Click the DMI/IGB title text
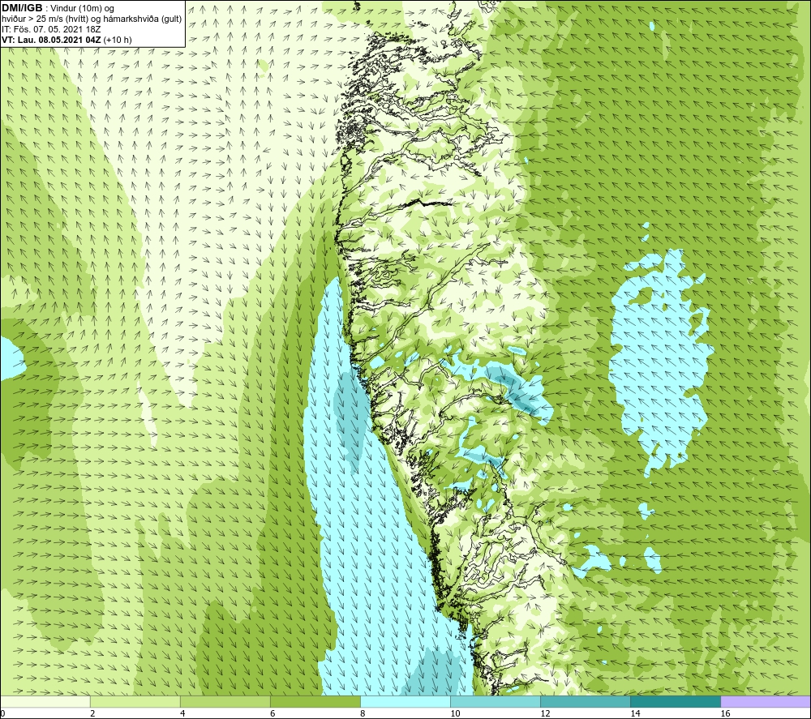Viewport: 811px width, 719px height. coord(22,8)
